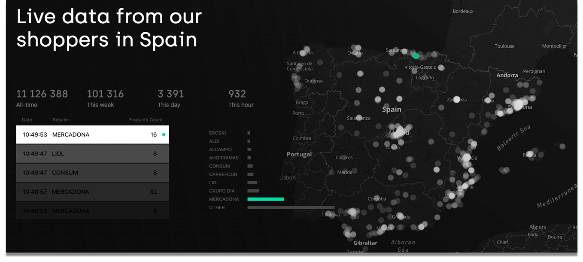
Task: Select the 10:49:53 MERCADONA row
Action: tap(92, 134)
